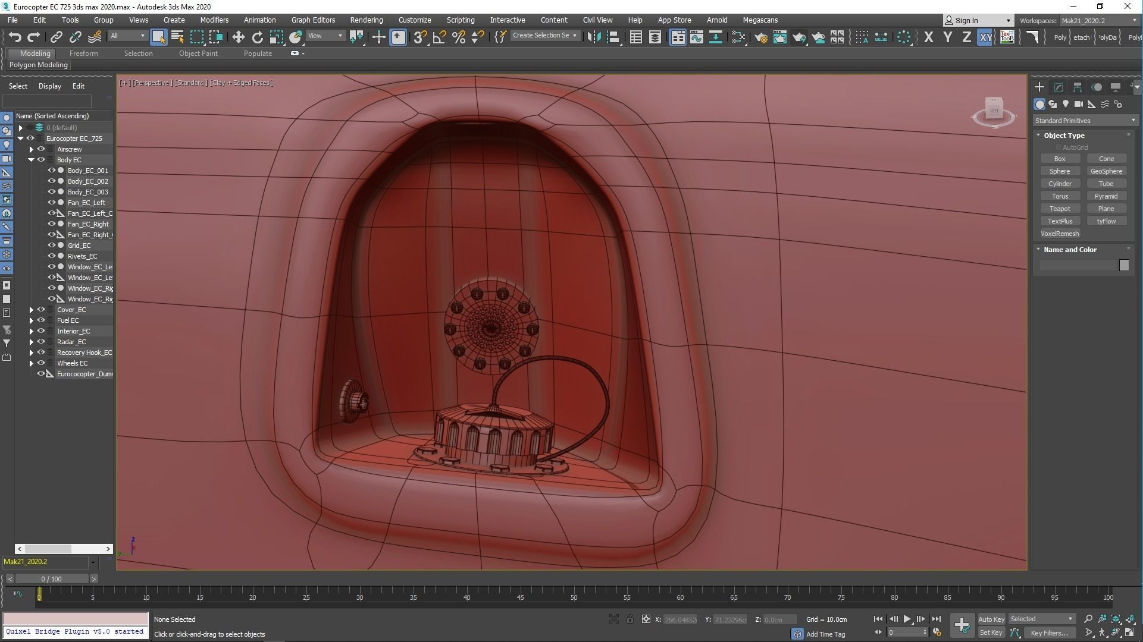
Task: Select the Rotate transform tool
Action: click(x=257, y=37)
